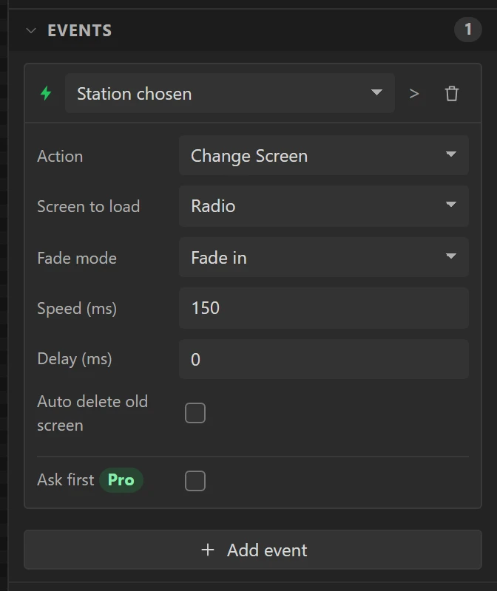Click the Delay (ms) label
The height and width of the screenshot is (591, 497).
click(75, 359)
